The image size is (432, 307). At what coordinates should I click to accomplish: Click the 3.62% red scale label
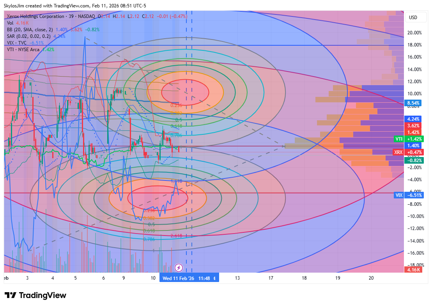tap(413, 126)
